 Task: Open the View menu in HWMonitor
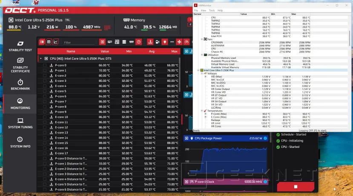pos(204,10)
